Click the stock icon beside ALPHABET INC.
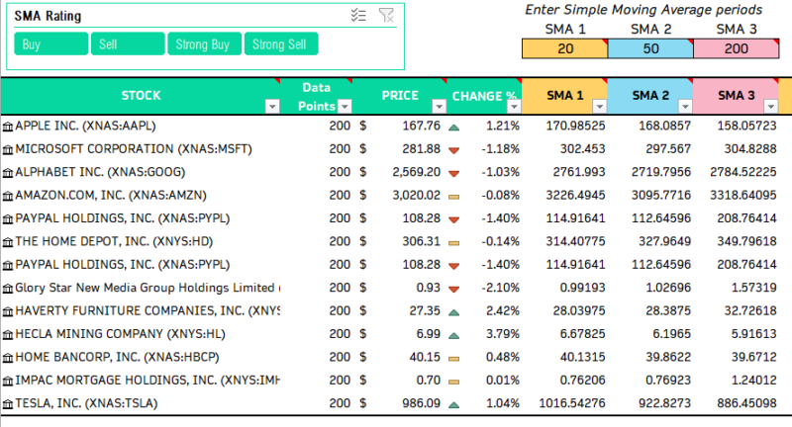Screen dimensions: 792x427 click(8, 173)
